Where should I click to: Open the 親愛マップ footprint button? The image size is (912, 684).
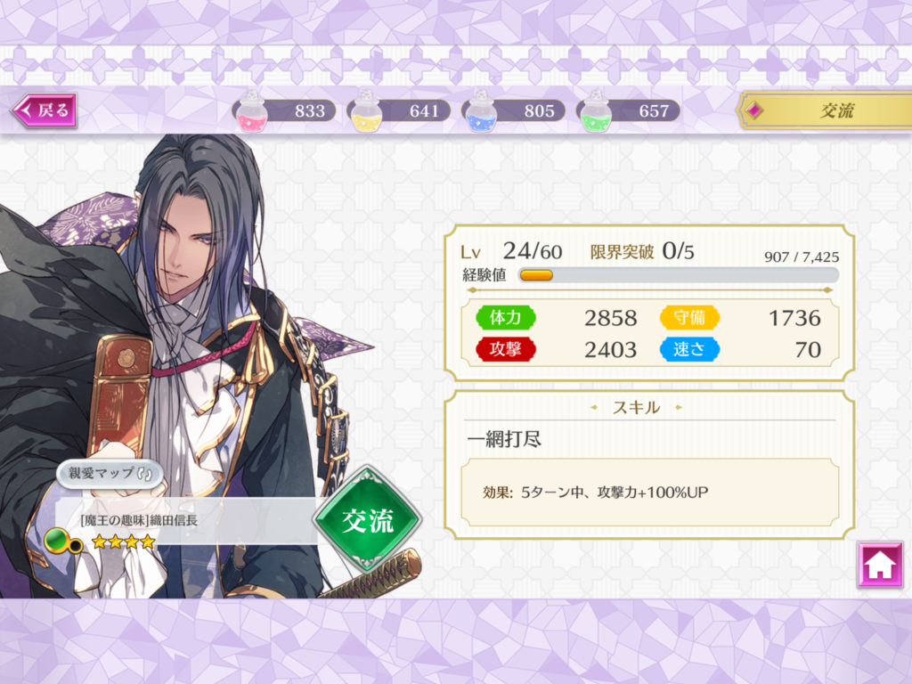tap(110, 474)
